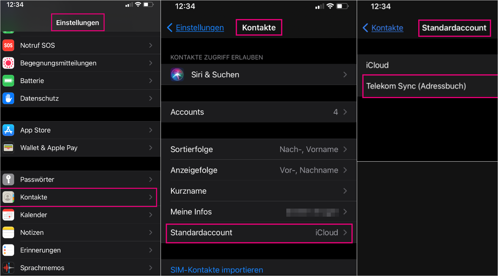Tap the blue Datenschutz hand icon
The height and width of the screenshot is (276, 498).
click(8, 99)
